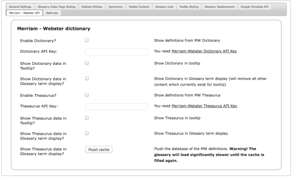Click the 'Show Dictionary in tooltip' description
Image resolution: width=293 pixels, height=177 pixels.
(x=177, y=63)
